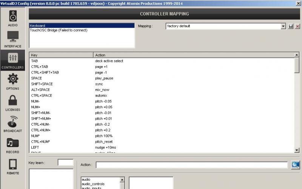The height and width of the screenshot is (189, 302).
Task: Click the action search magnifier icon
Action: [x=296, y=165]
